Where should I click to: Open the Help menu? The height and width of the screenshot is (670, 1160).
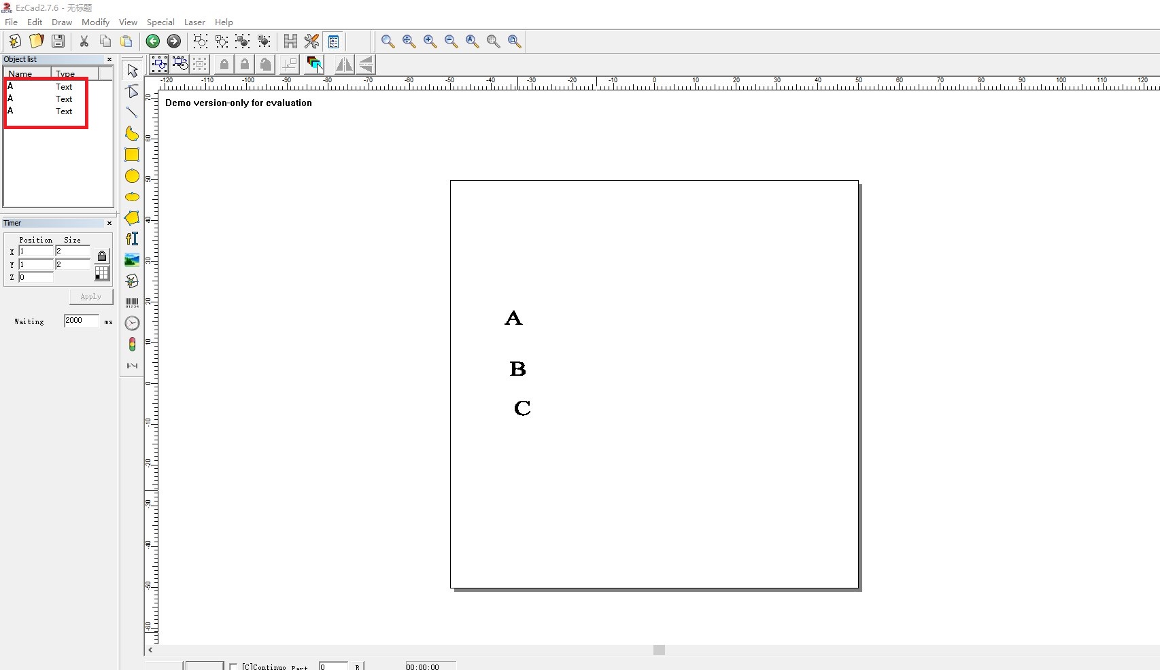point(224,22)
